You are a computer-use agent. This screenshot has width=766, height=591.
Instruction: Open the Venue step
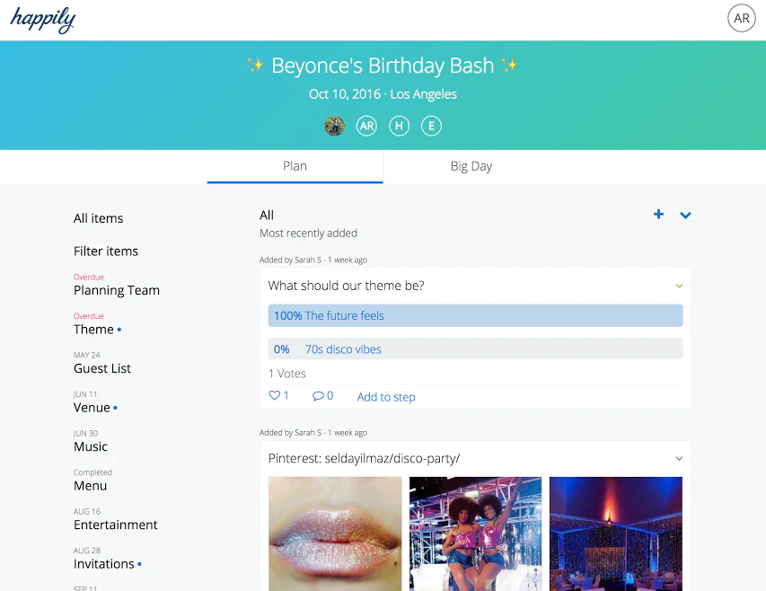tap(92, 408)
